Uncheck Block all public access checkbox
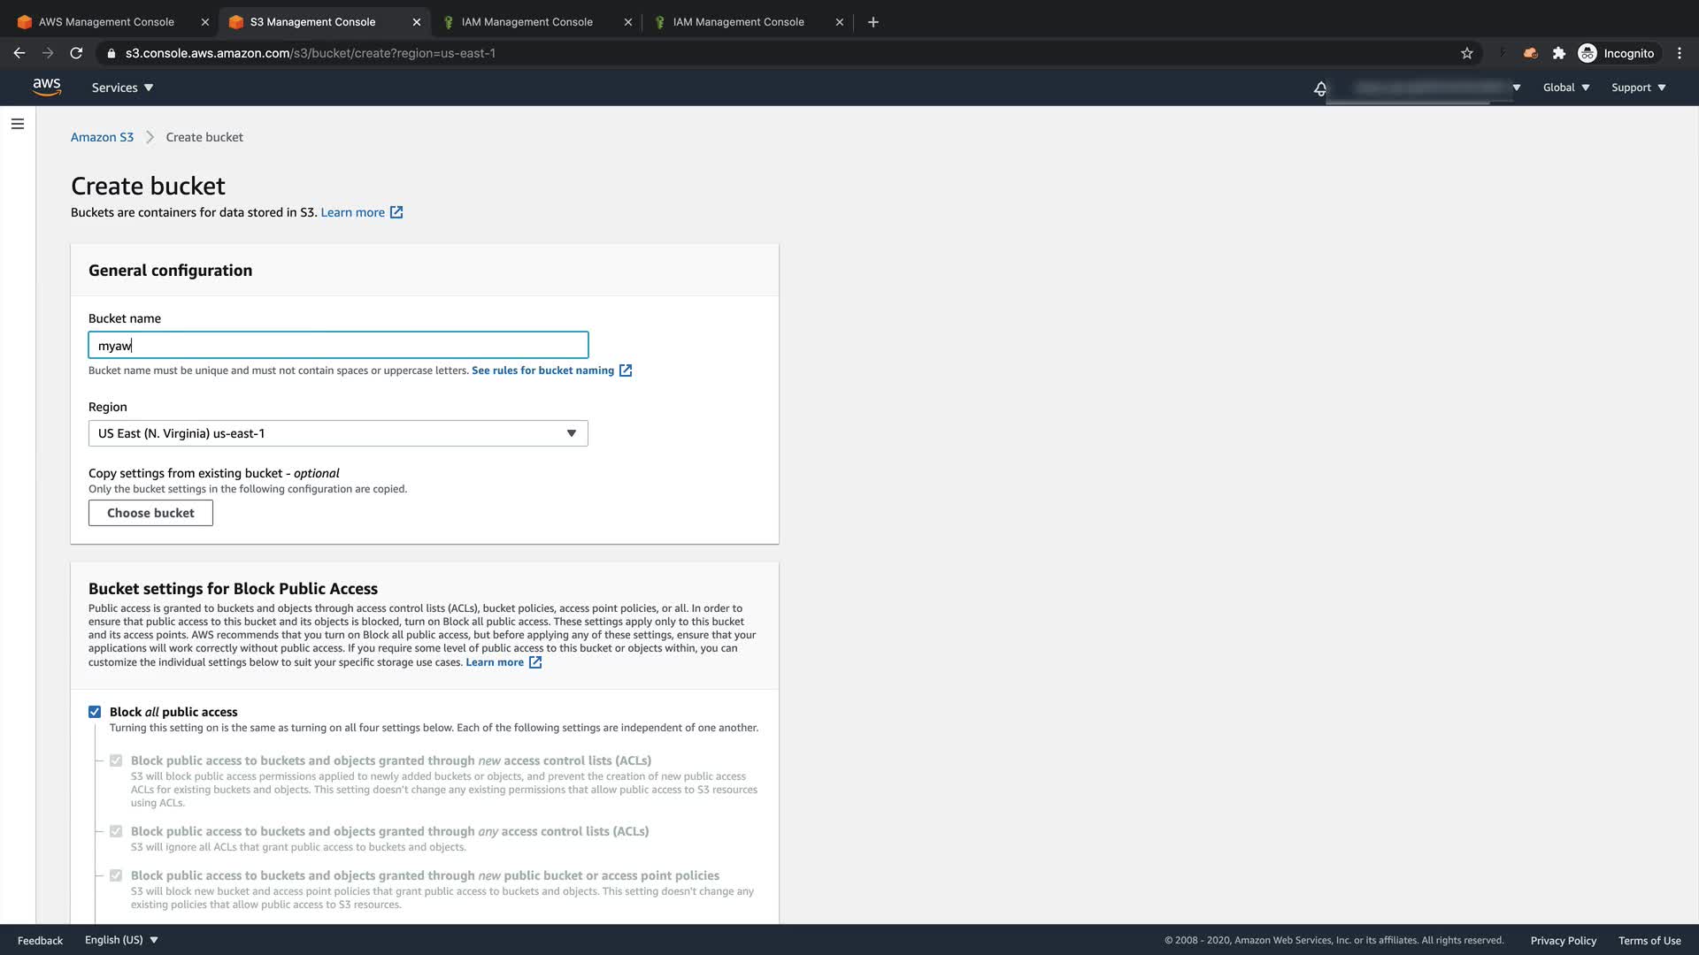Image resolution: width=1699 pixels, height=955 pixels. pyautogui.click(x=95, y=712)
